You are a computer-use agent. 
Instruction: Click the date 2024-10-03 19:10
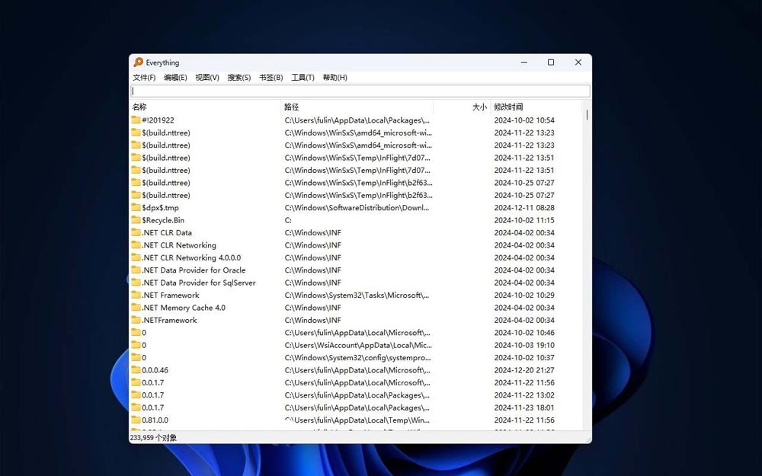click(x=524, y=345)
